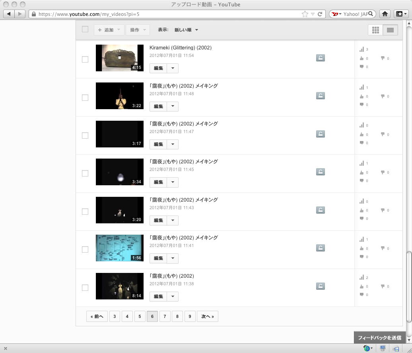412x353 pixels.
Task: Open view stats icon for Kirameki video
Action: point(362,49)
